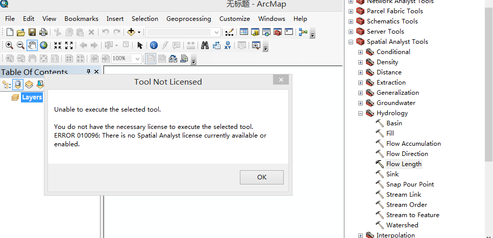Select the Watershed tool
Screen dimensions: 493x238
[402, 225]
